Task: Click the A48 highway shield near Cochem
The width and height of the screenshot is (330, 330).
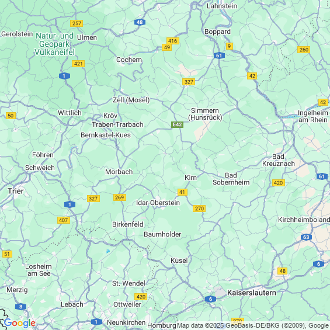Action: [140, 22]
